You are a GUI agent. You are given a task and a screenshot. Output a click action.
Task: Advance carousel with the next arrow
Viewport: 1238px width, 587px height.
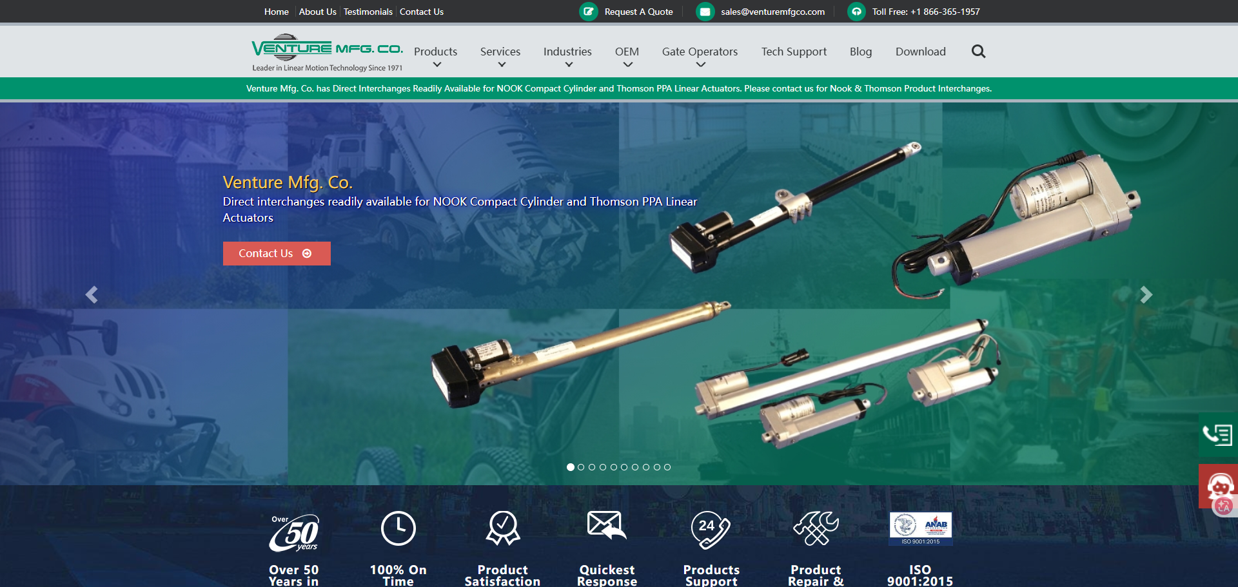click(1146, 294)
